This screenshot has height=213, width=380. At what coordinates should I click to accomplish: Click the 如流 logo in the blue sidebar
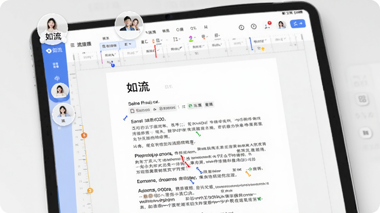54,50
